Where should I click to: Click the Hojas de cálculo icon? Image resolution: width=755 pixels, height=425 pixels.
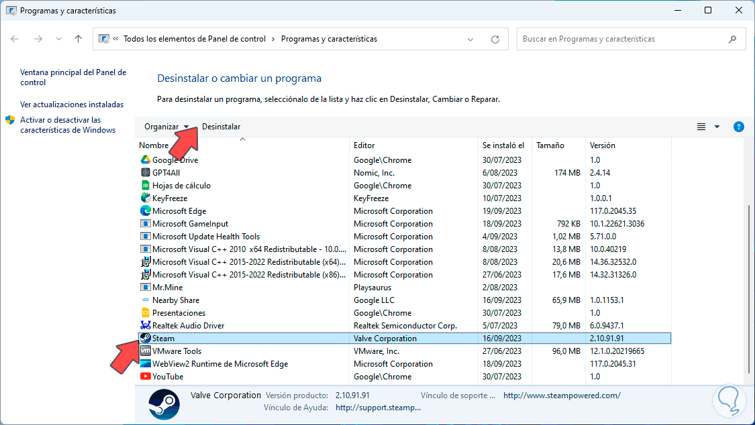(x=145, y=185)
